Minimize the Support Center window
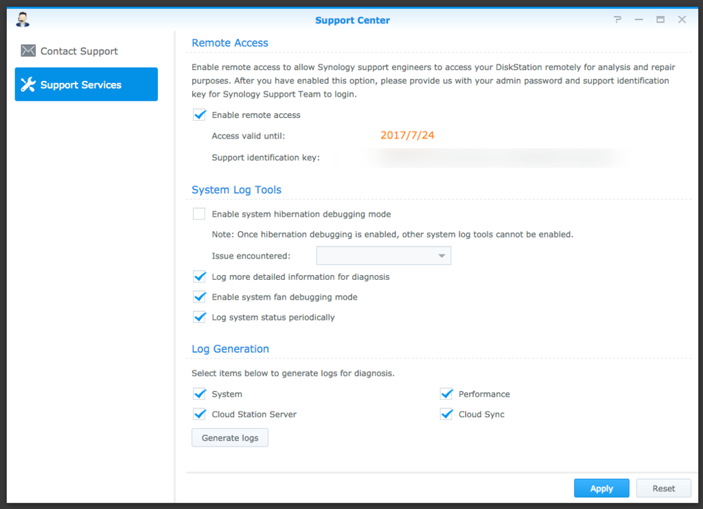The image size is (703, 509). click(x=638, y=20)
